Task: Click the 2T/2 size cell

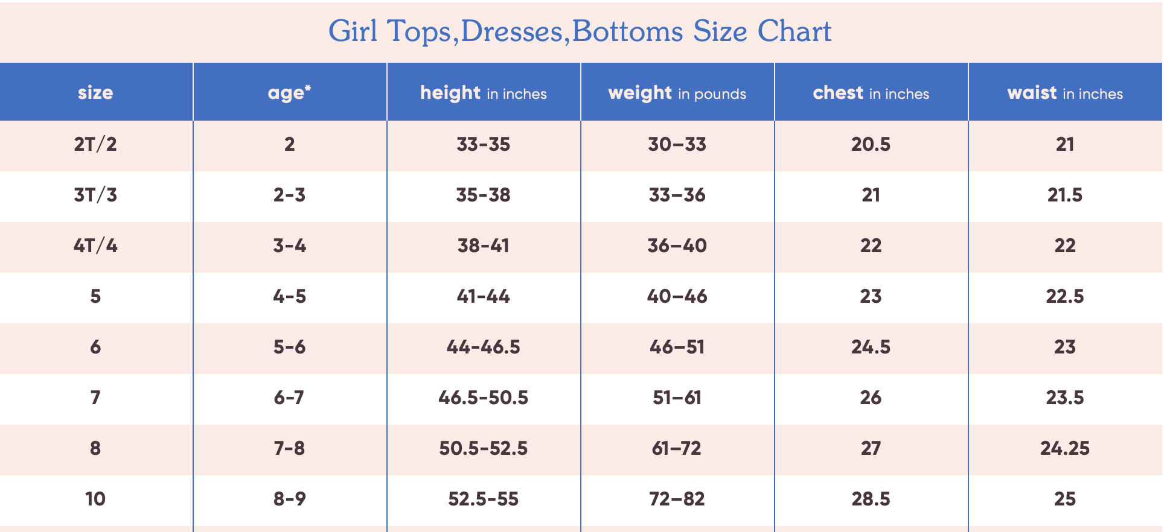Action: tap(95, 145)
